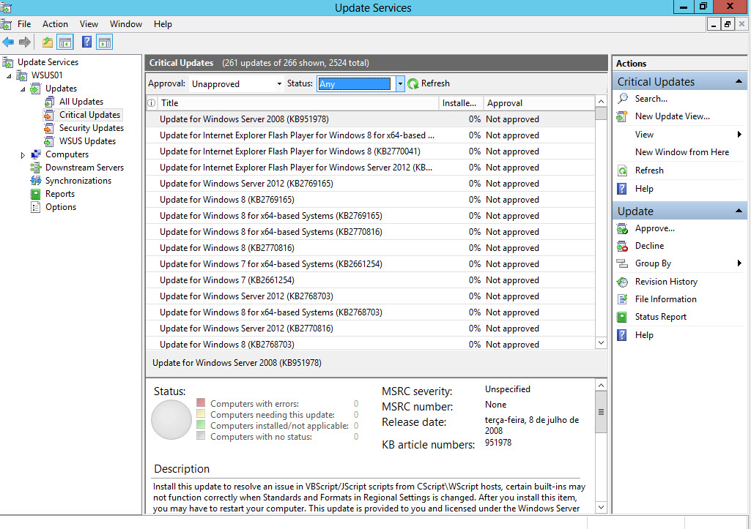The width and height of the screenshot is (751, 529).
Task: Click the Help icon under Critical Updates section
Action: [622, 189]
